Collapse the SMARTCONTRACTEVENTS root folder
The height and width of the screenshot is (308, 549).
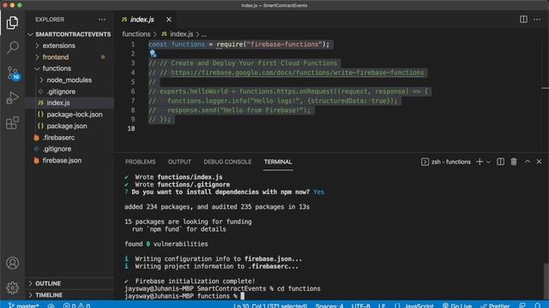(69, 34)
